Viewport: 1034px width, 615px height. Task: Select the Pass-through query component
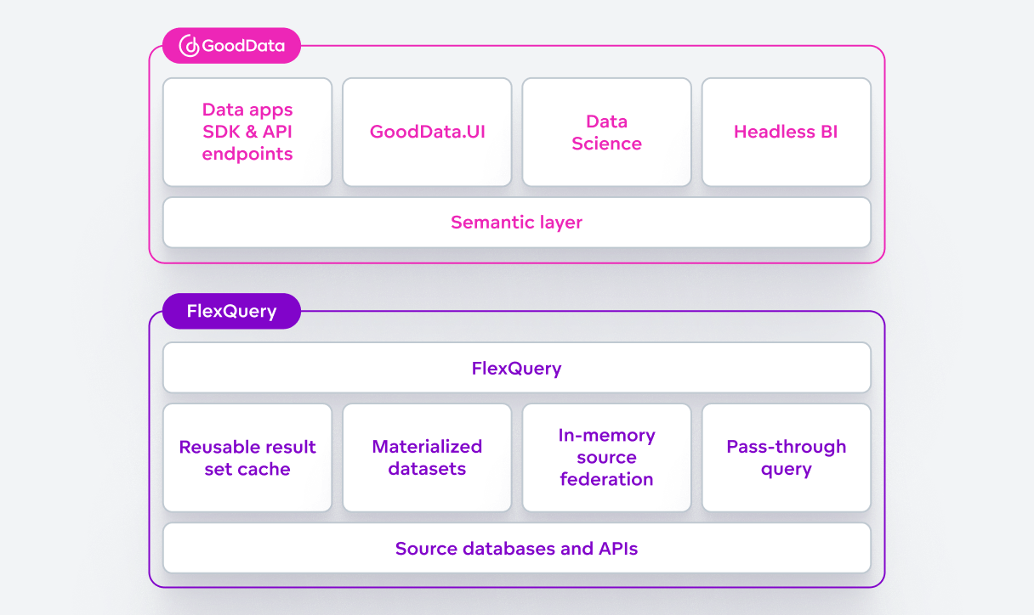tap(786, 457)
